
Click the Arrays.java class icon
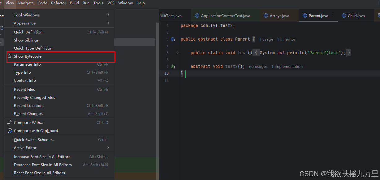pyautogui.click(x=266, y=15)
